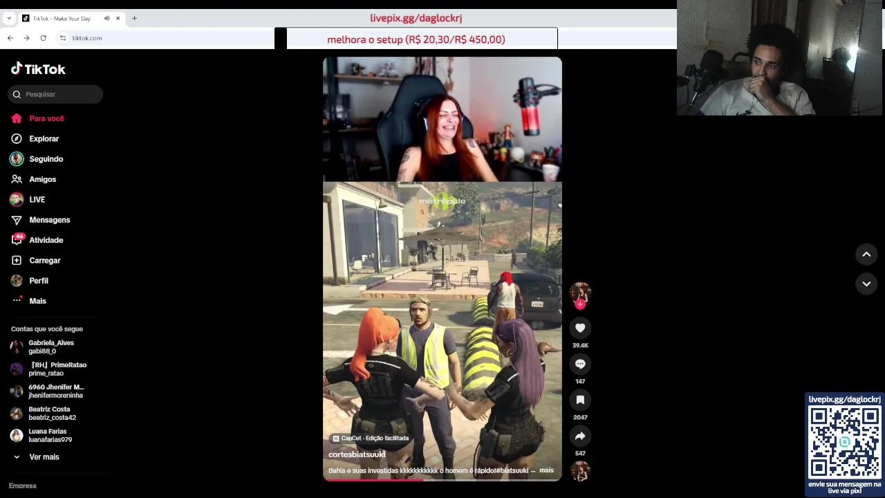Open the Explorar page
This screenshot has height=498, width=885.
[x=35, y=138]
